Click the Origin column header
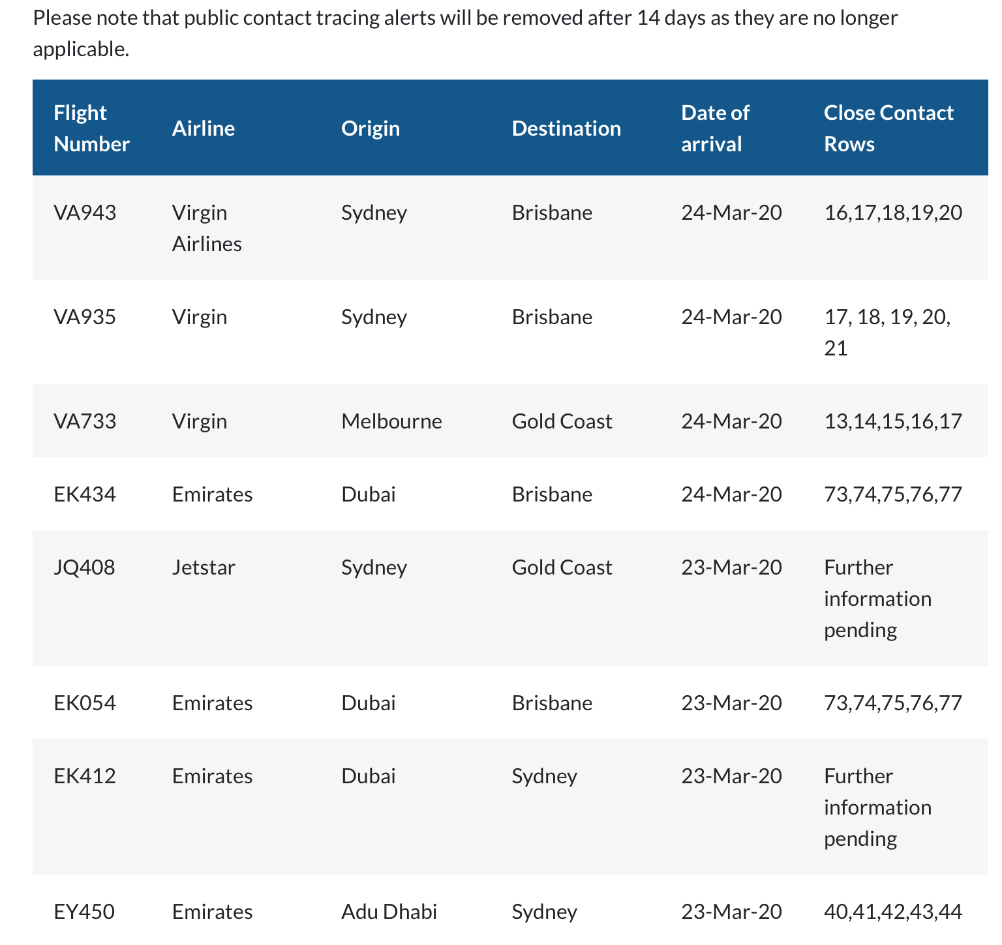1002x945 pixels. (371, 128)
